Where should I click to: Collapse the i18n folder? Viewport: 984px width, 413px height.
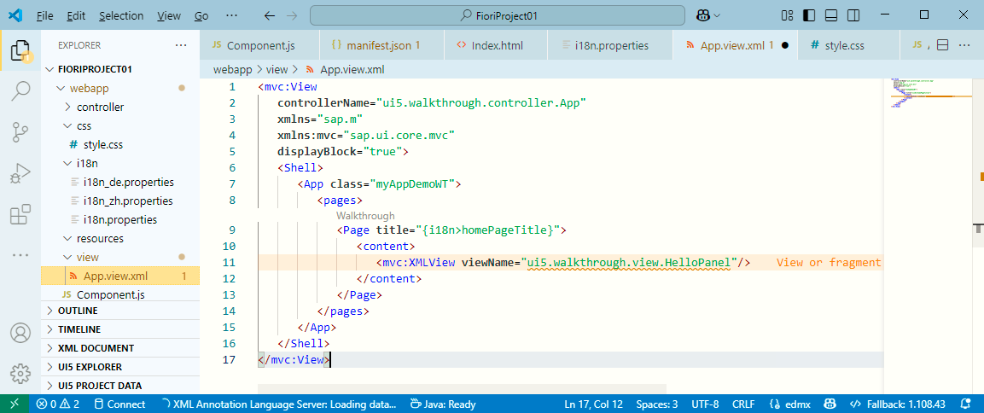119,164
